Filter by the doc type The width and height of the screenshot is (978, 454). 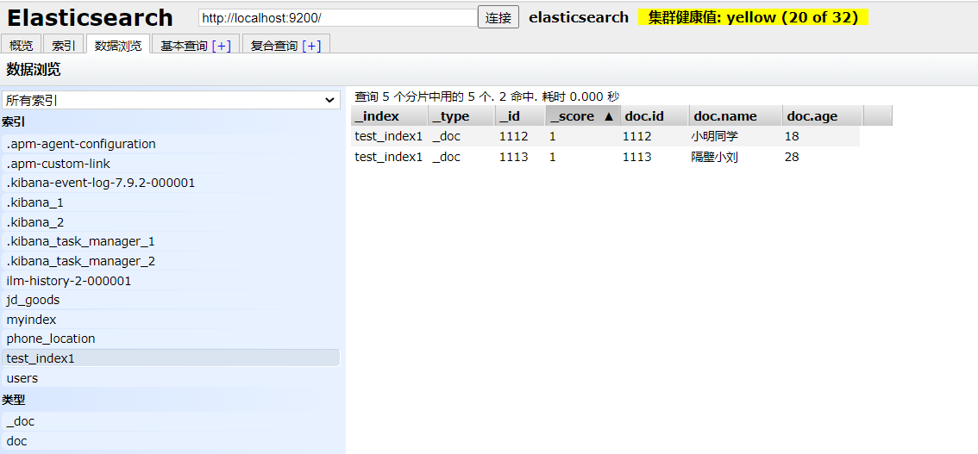pyautogui.click(x=171, y=442)
